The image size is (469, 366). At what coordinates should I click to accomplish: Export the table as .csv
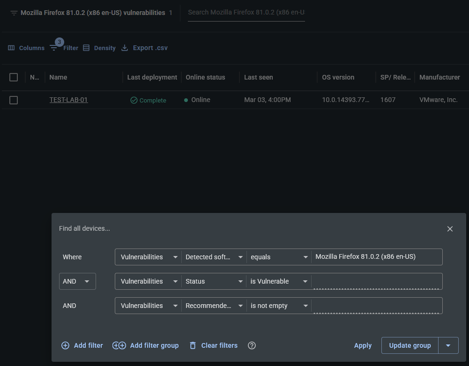click(x=144, y=48)
